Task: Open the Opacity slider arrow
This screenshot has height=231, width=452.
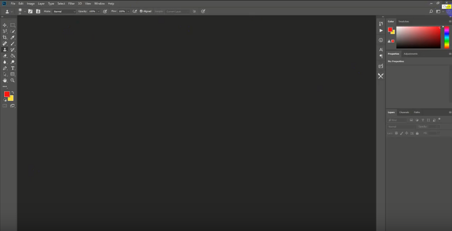Action: point(99,11)
